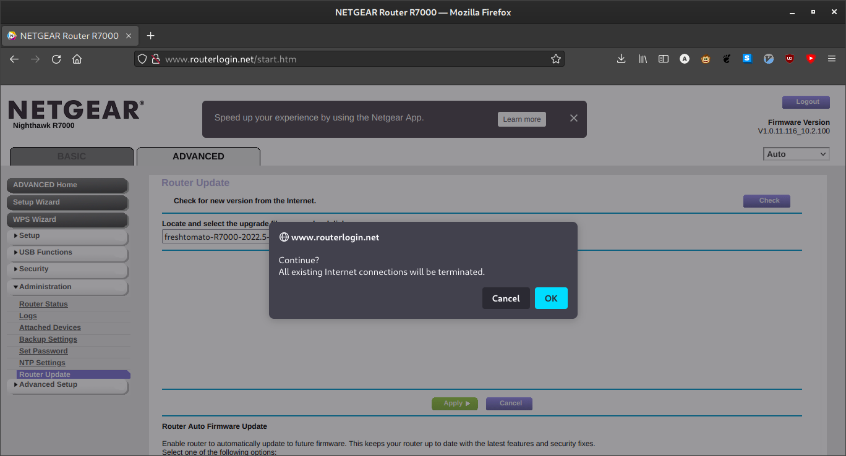Expand the Setup section
Viewport: 846px width, 456px height.
tap(67, 236)
